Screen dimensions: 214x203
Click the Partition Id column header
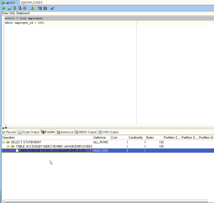[x=206, y=138]
